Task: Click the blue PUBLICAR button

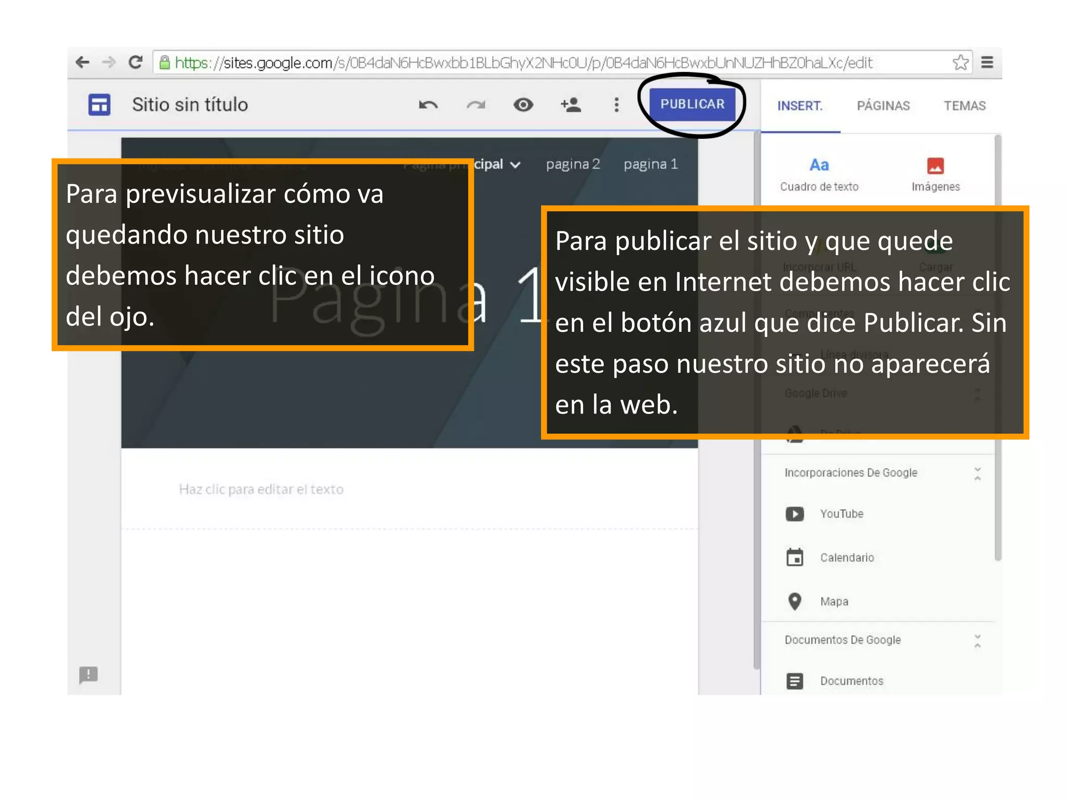Action: point(692,104)
